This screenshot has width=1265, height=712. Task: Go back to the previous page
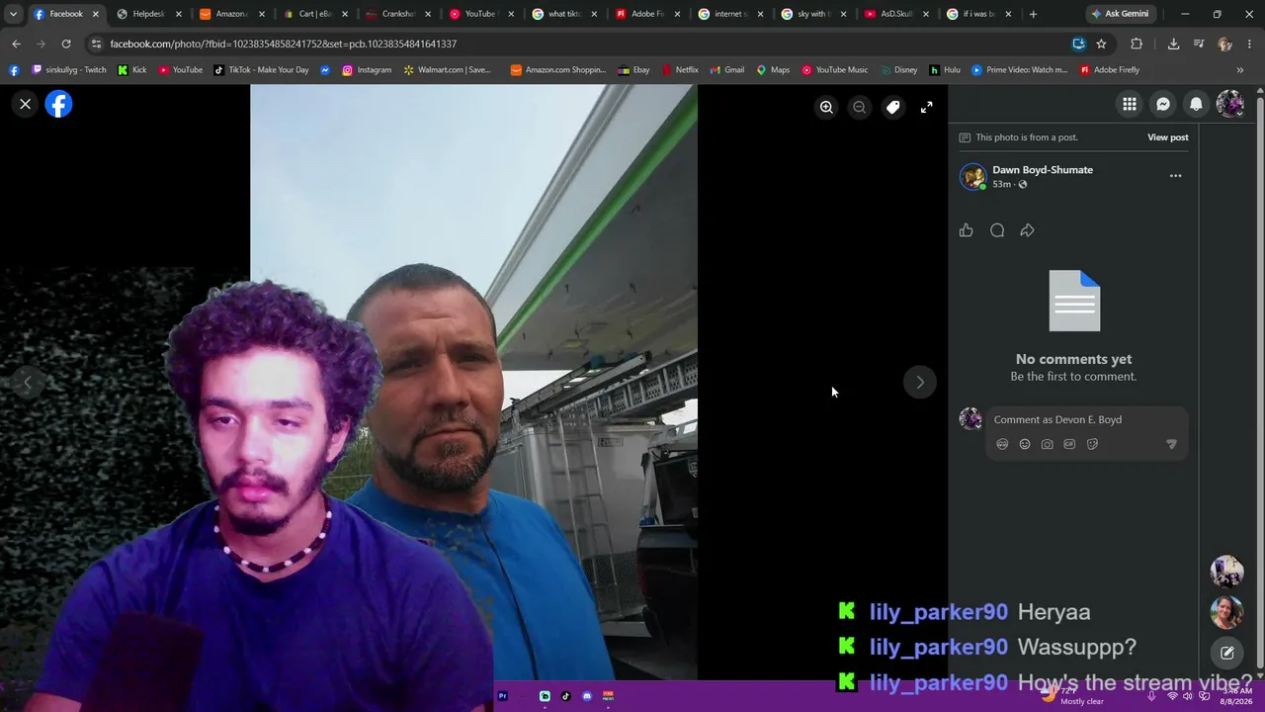pos(16,44)
